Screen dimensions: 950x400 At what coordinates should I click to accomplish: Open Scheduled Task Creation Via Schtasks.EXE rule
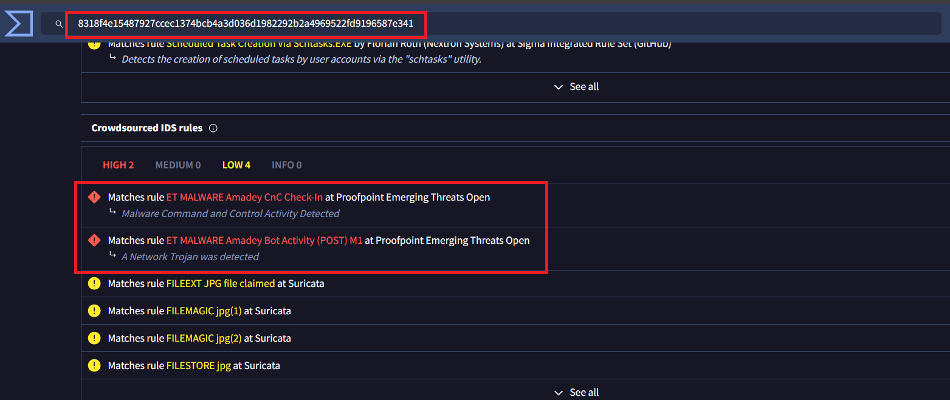pyautogui.click(x=258, y=44)
